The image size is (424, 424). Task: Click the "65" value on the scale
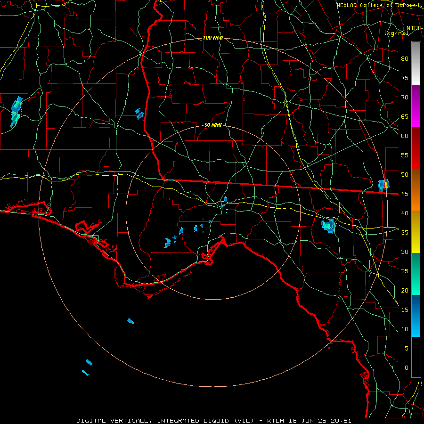(405, 116)
